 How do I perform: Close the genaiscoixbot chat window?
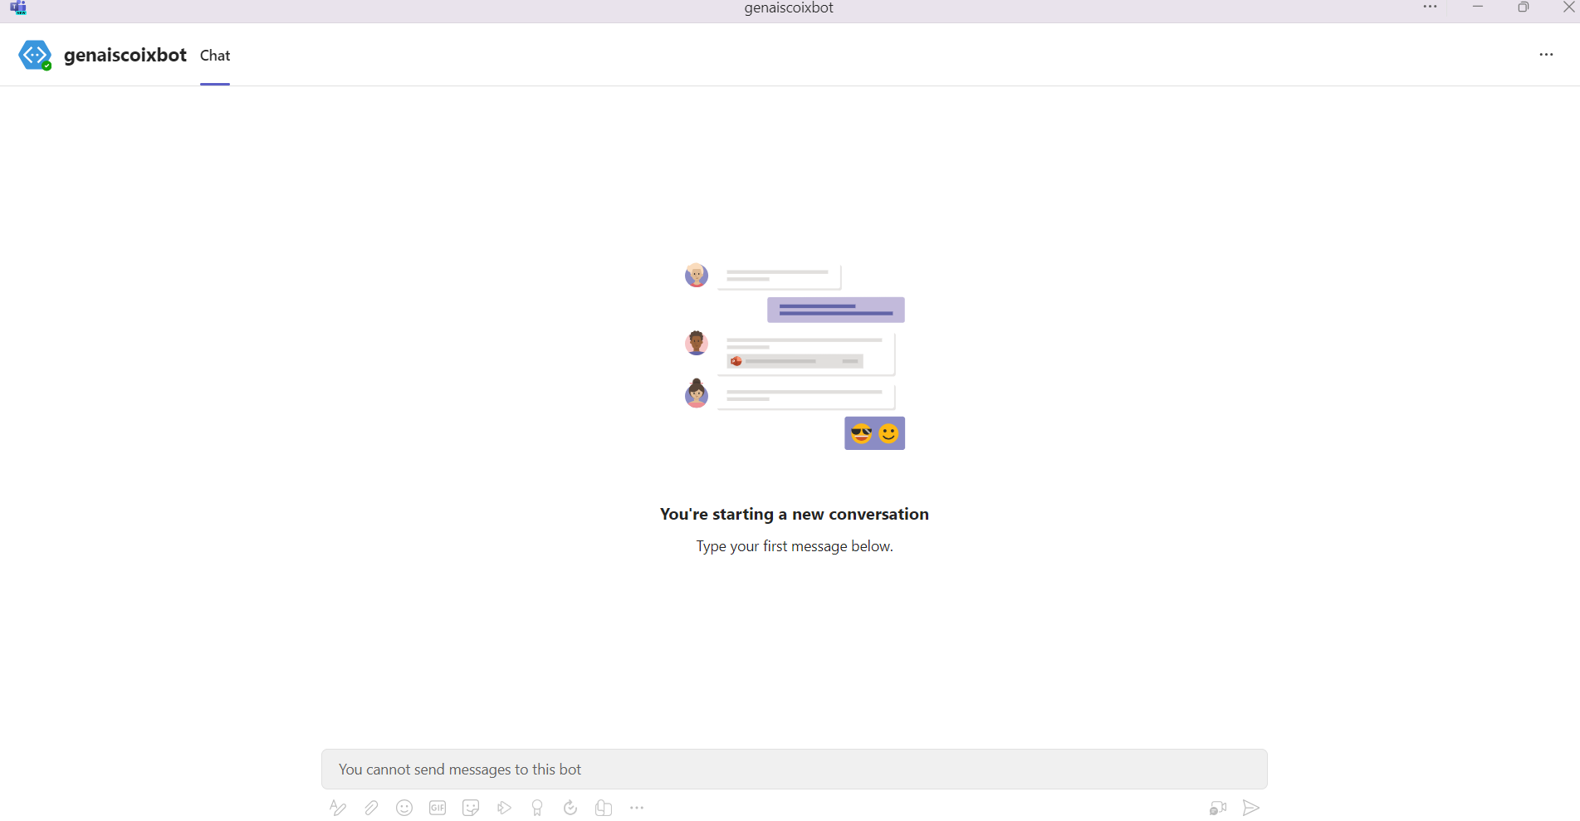coord(1569,7)
